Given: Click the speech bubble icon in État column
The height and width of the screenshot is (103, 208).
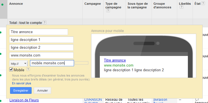Looking at the screenshot, I should coord(197,100).
